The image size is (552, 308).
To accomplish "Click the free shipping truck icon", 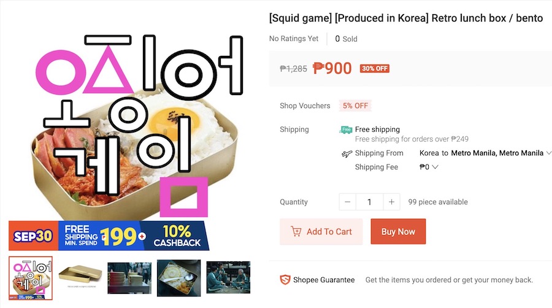I will tap(347, 129).
